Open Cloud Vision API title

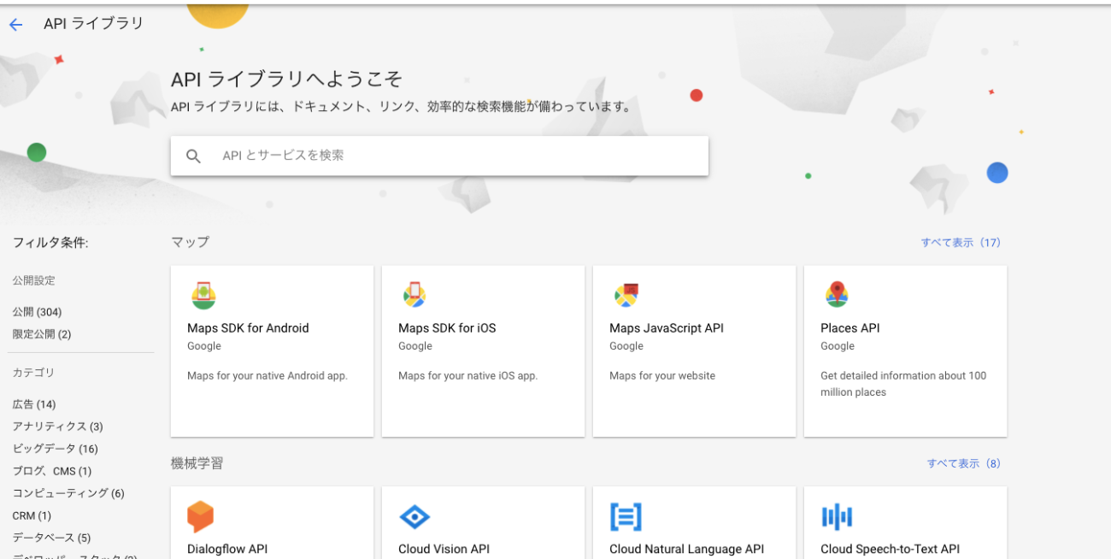point(444,550)
